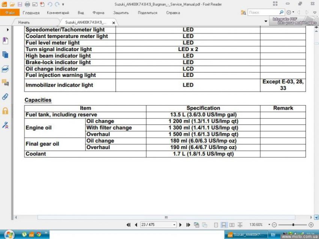The height and width of the screenshot is (239, 319).
Task: Open the quick access toolbar customize dropdown
Action: pyautogui.click(x=63, y=4)
